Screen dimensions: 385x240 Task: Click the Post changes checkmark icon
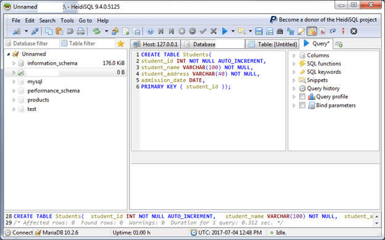[x=203, y=31]
